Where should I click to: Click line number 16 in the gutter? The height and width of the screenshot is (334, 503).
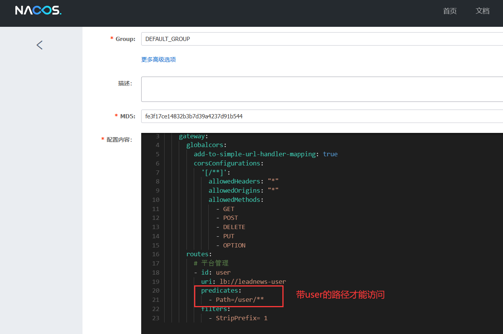click(155, 254)
